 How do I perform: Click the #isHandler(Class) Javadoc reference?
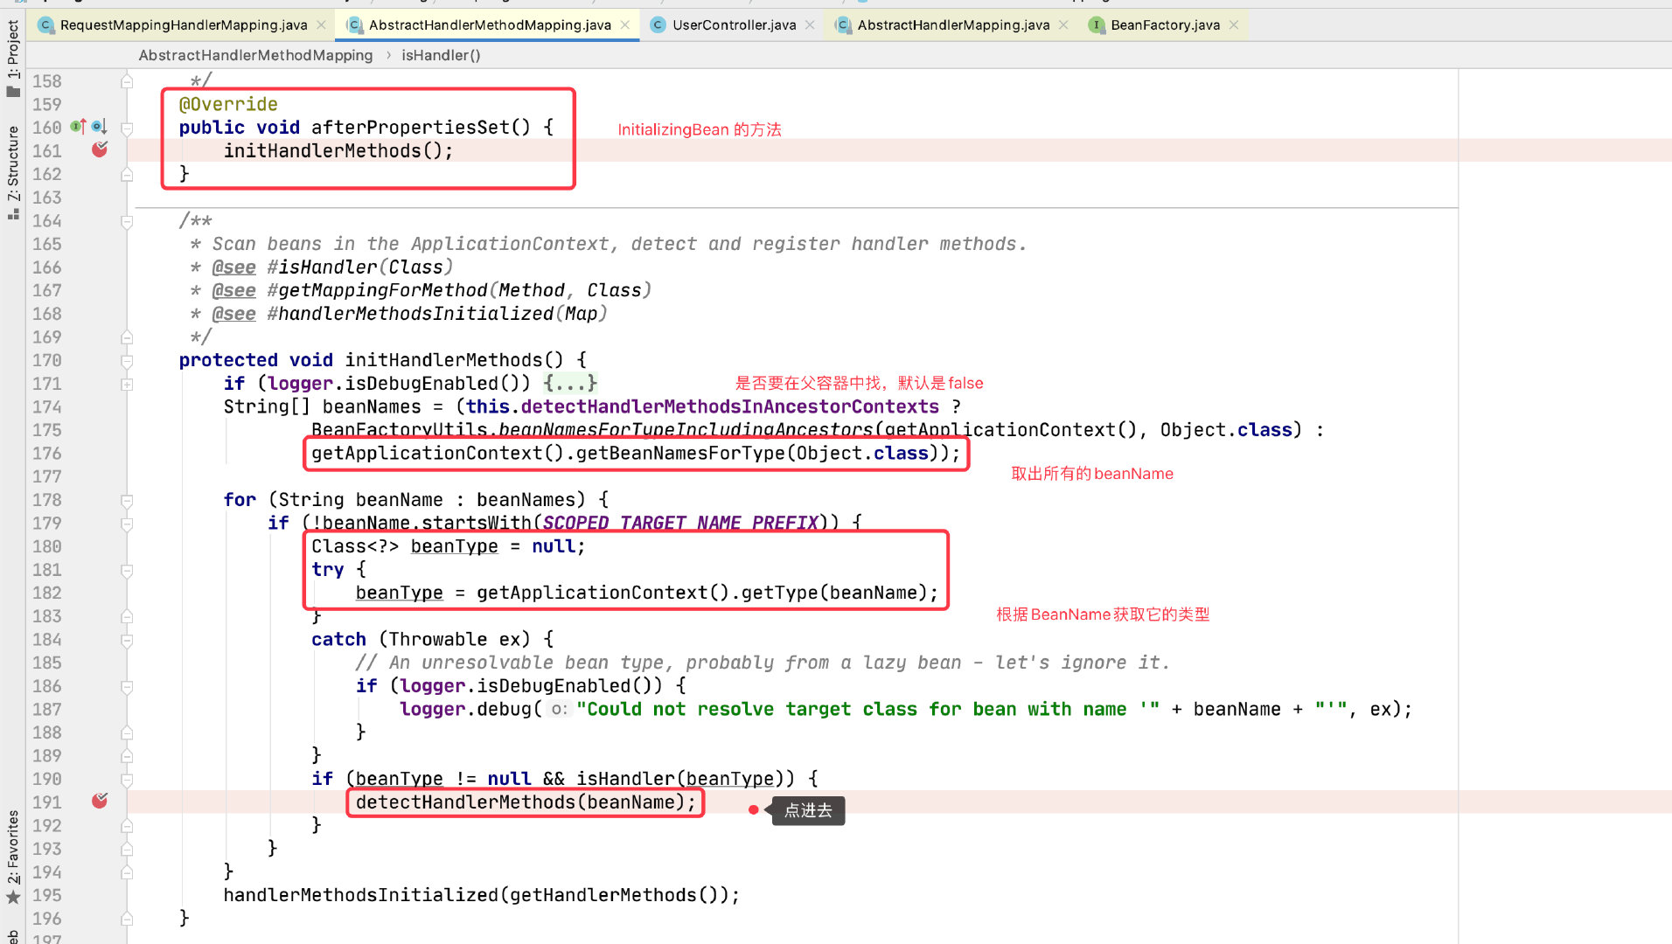360,267
